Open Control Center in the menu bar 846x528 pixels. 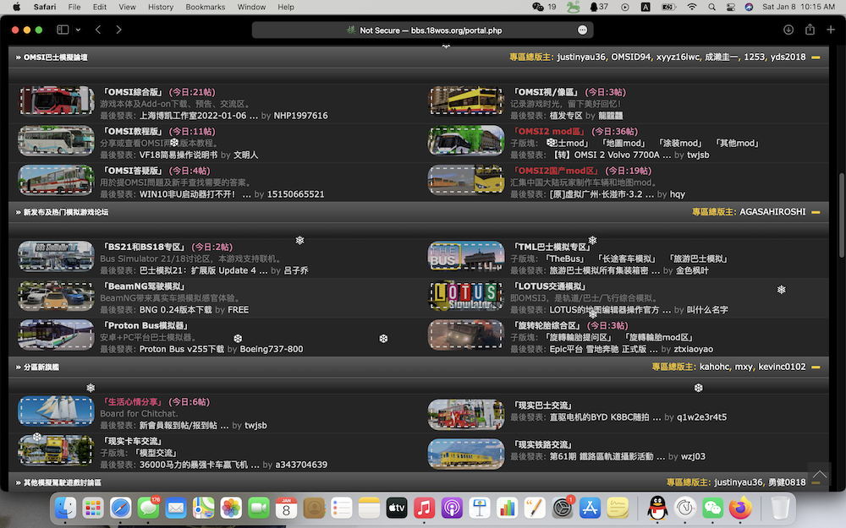click(x=716, y=7)
